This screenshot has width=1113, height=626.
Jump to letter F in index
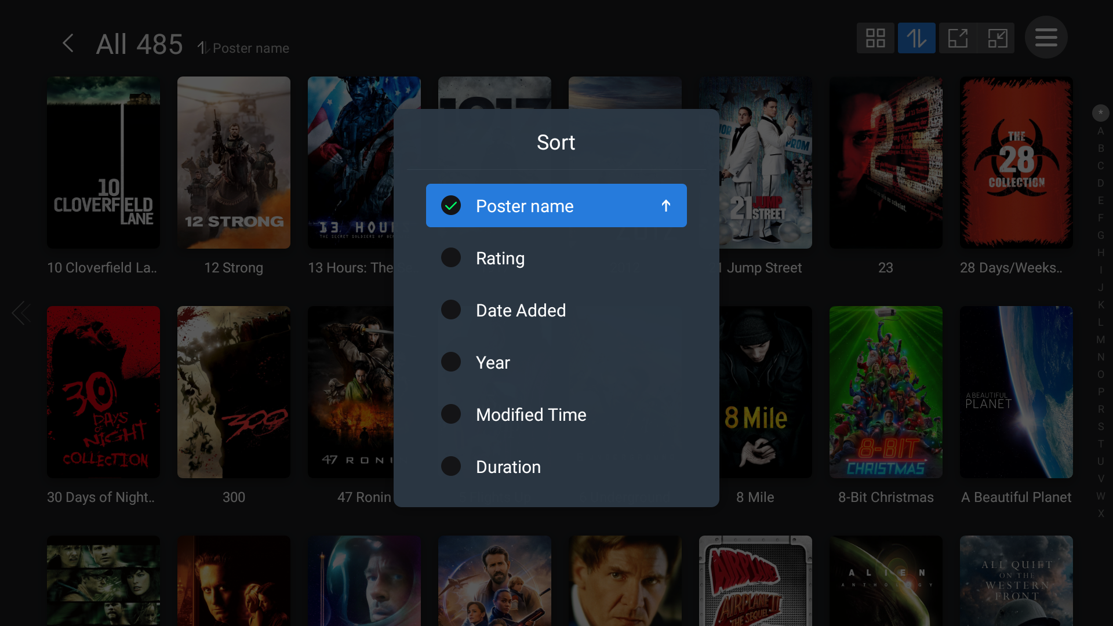click(x=1100, y=218)
